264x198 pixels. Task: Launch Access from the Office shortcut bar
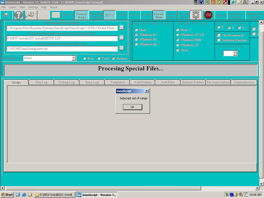pos(225,2)
